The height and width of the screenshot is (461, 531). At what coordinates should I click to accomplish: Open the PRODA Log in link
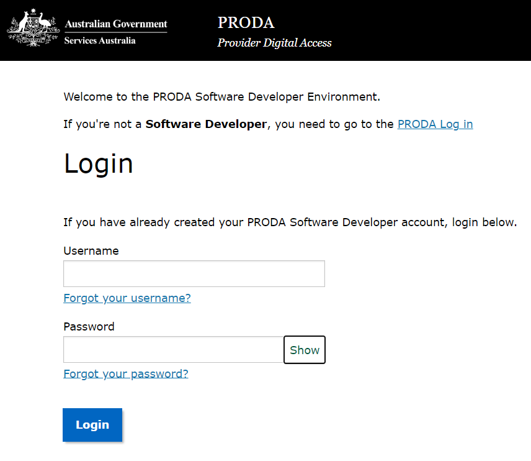point(435,124)
